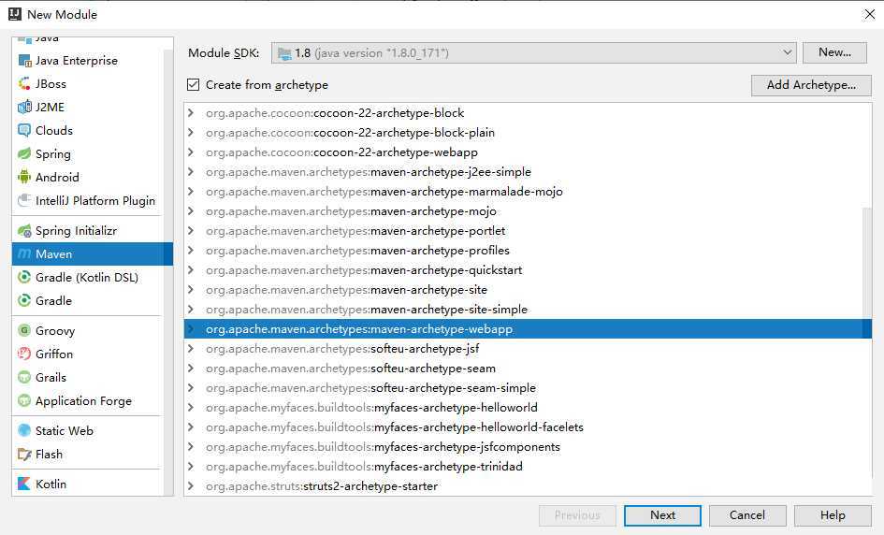884x535 pixels.
Task: Select maven-archetype-site-simple archetype
Action: 528,309
